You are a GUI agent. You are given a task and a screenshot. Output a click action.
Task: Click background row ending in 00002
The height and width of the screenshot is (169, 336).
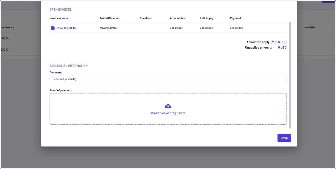coord(21,50)
